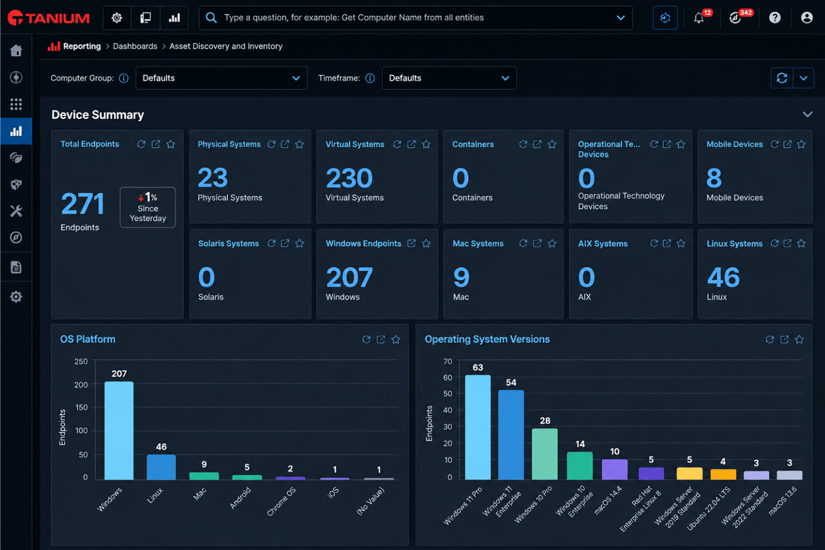Image resolution: width=825 pixels, height=550 pixels.
Task: Click the 271 Endpoints value
Action: 82,203
